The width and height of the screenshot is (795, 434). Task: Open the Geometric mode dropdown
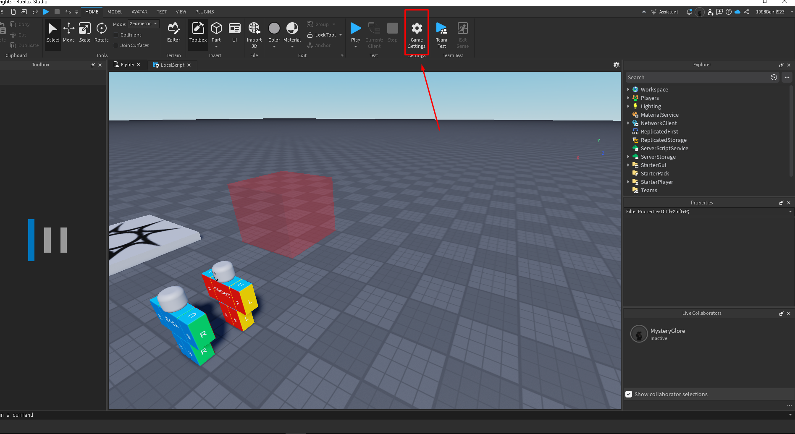tap(143, 24)
